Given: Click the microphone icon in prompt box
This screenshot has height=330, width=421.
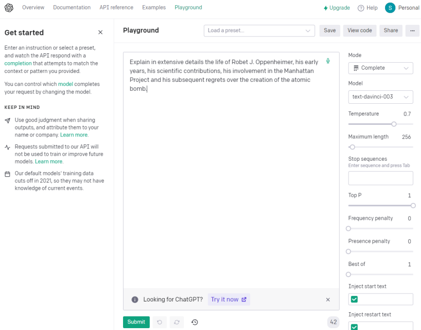Looking at the screenshot, I should (x=328, y=61).
